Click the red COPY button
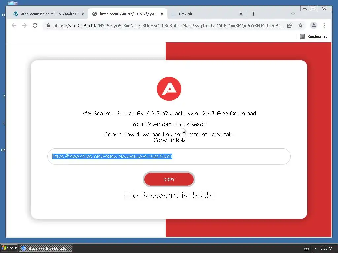The image size is (338, 253). click(169, 179)
